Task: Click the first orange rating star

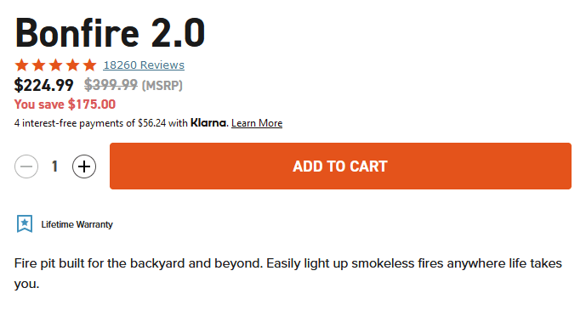Action: point(21,65)
